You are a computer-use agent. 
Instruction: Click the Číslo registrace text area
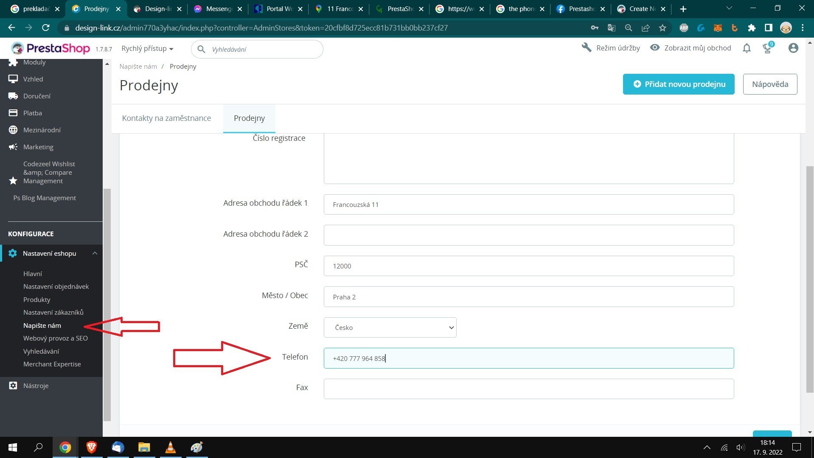tap(529, 159)
